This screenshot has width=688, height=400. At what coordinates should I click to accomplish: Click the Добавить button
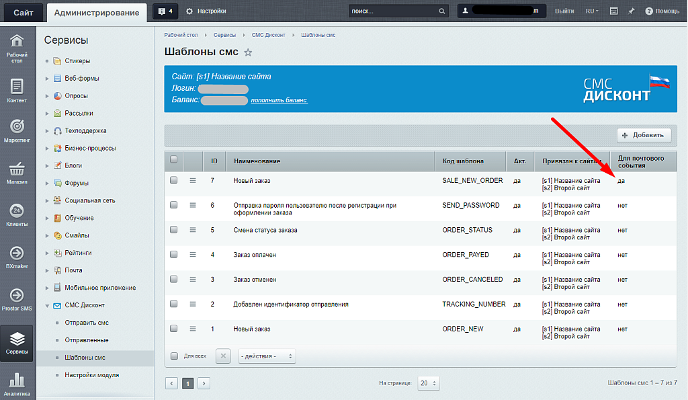pyautogui.click(x=644, y=135)
